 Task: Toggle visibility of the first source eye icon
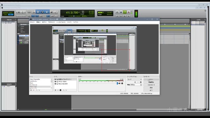click(x=55, y=79)
